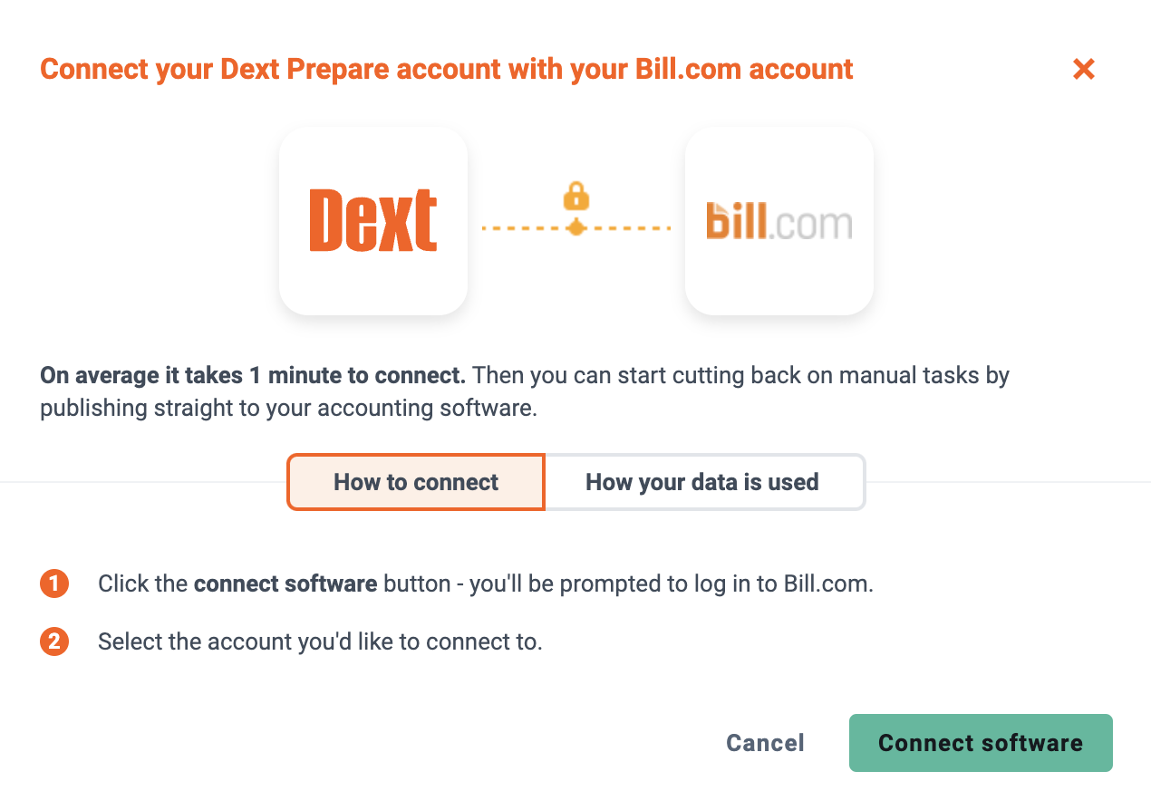The width and height of the screenshot is (1151, 810).
Task: Click the bold 'connect software' words in step 1
Action: pyautogui.click(x=285, y=583)
